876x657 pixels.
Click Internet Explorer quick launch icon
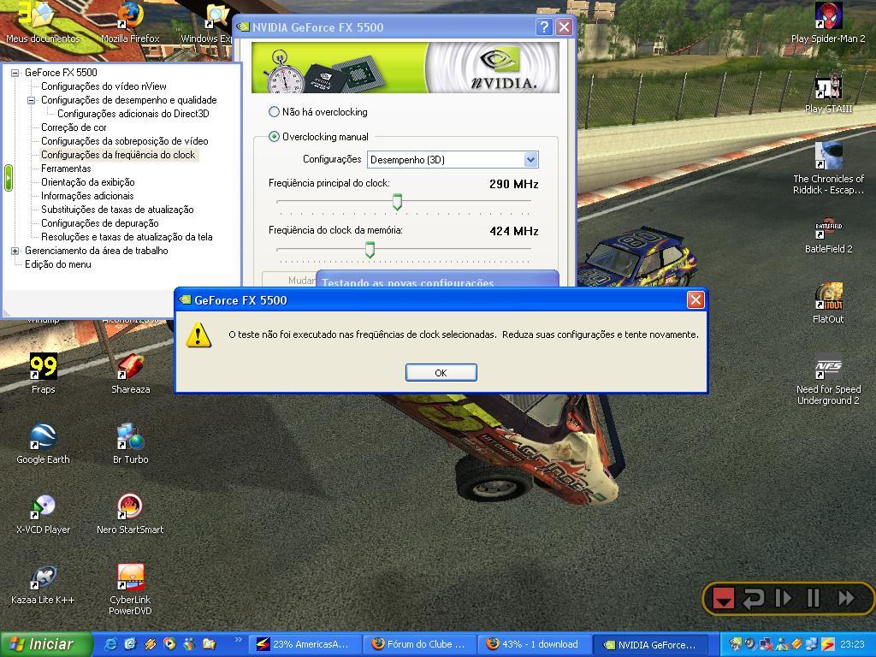coord(110,644)
